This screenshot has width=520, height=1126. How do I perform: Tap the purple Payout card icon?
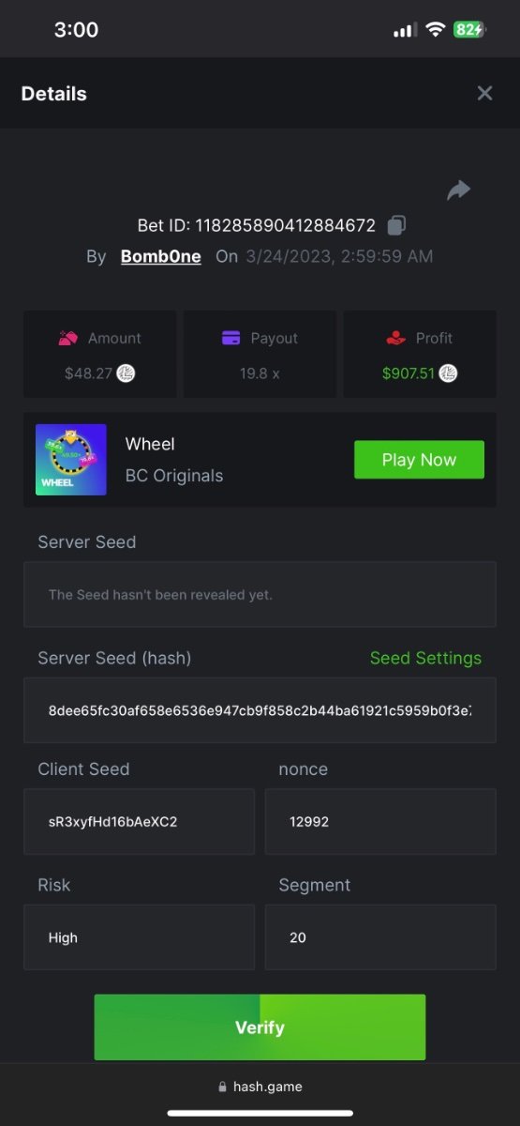(x=231, y=338)
